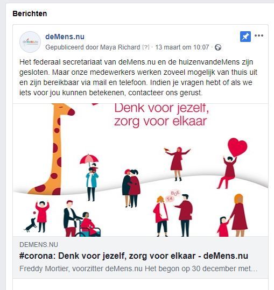Click the blue pinned-post pin icon
The height and width of the screenshot is (290, 274).
[x=245, y=37]
